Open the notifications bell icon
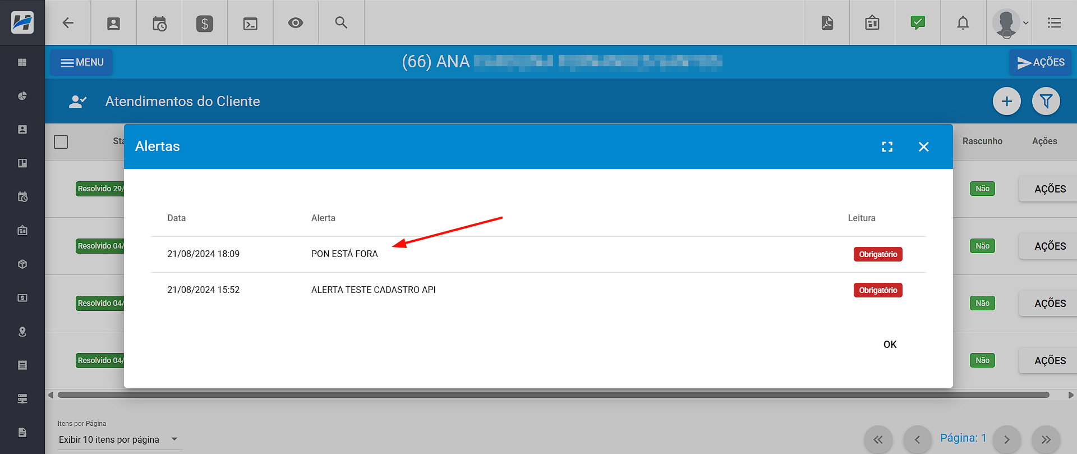This screenshot has height=454, width=1077. [x=963, y=23]
